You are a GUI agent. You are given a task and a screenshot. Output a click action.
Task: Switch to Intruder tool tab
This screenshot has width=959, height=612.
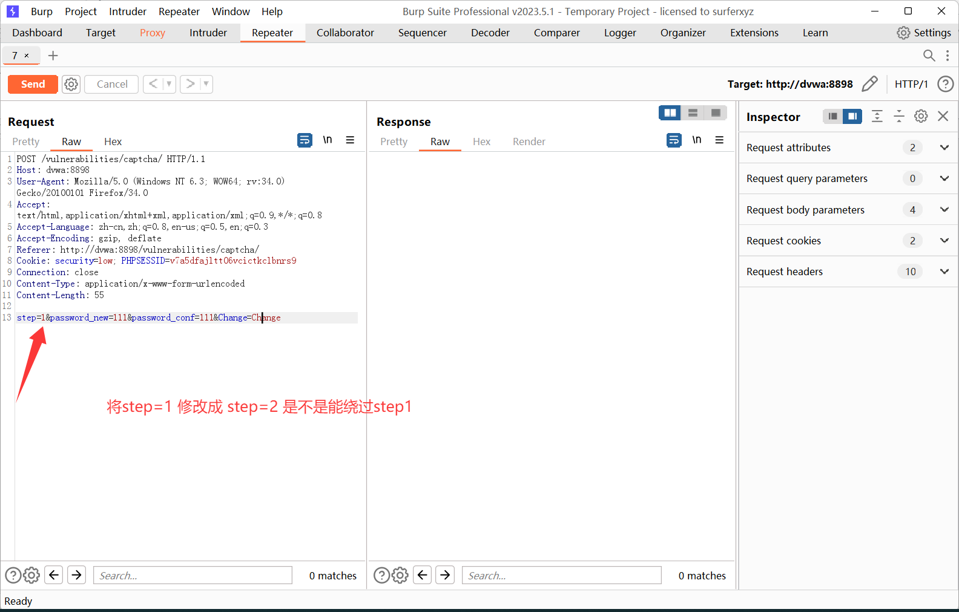click(x=208, y=33)
